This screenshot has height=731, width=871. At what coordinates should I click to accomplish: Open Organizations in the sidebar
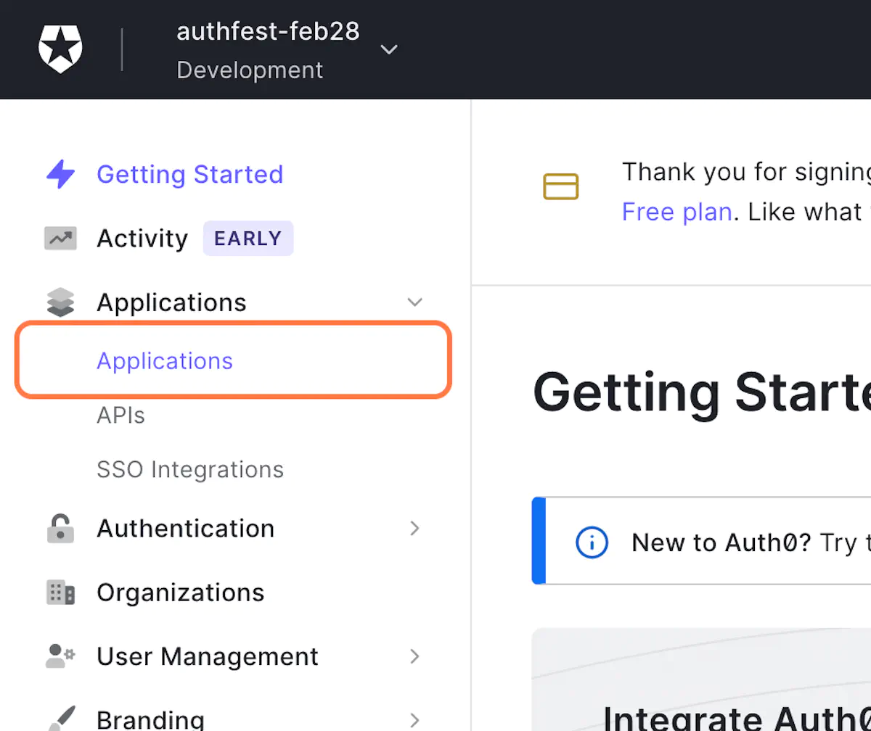[x=181, y=592]
